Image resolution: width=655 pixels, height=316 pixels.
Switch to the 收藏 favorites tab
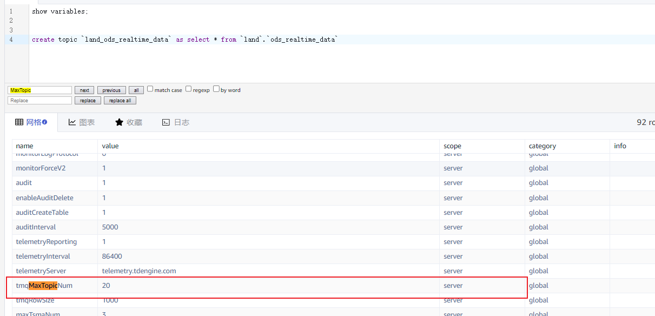point(129,122)
